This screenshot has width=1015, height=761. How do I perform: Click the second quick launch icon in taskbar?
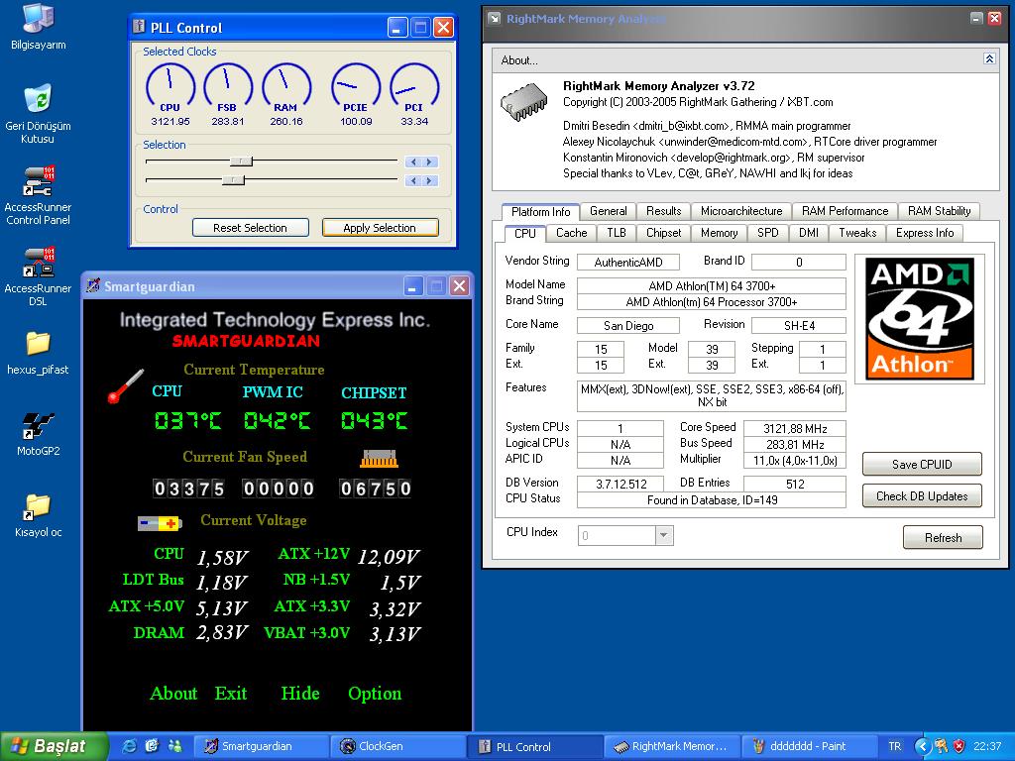(152, 746)
